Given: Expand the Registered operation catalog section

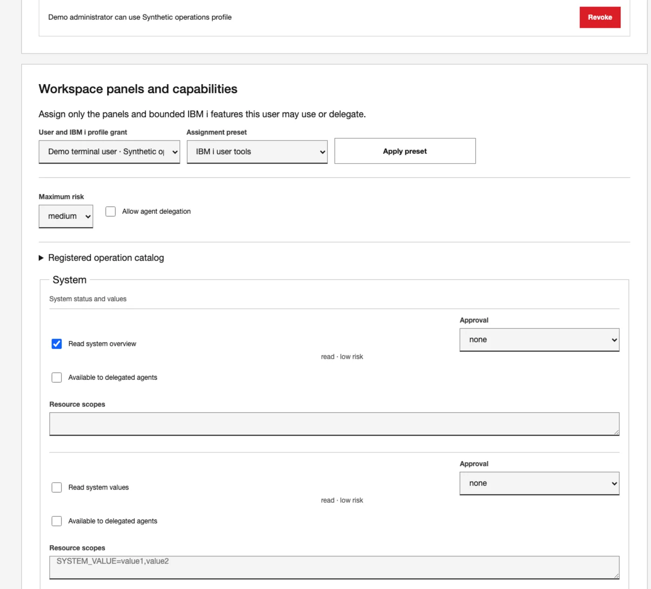Looking at the screenshot, I should click(x=101, y=258).
